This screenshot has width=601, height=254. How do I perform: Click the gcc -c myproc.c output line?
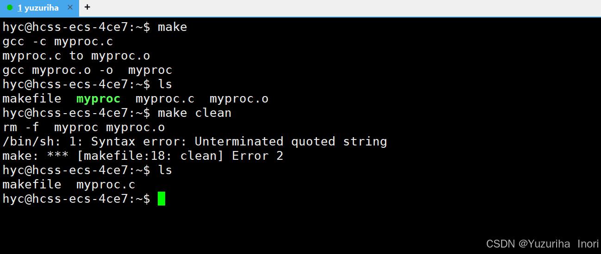[x=58, y=42]
